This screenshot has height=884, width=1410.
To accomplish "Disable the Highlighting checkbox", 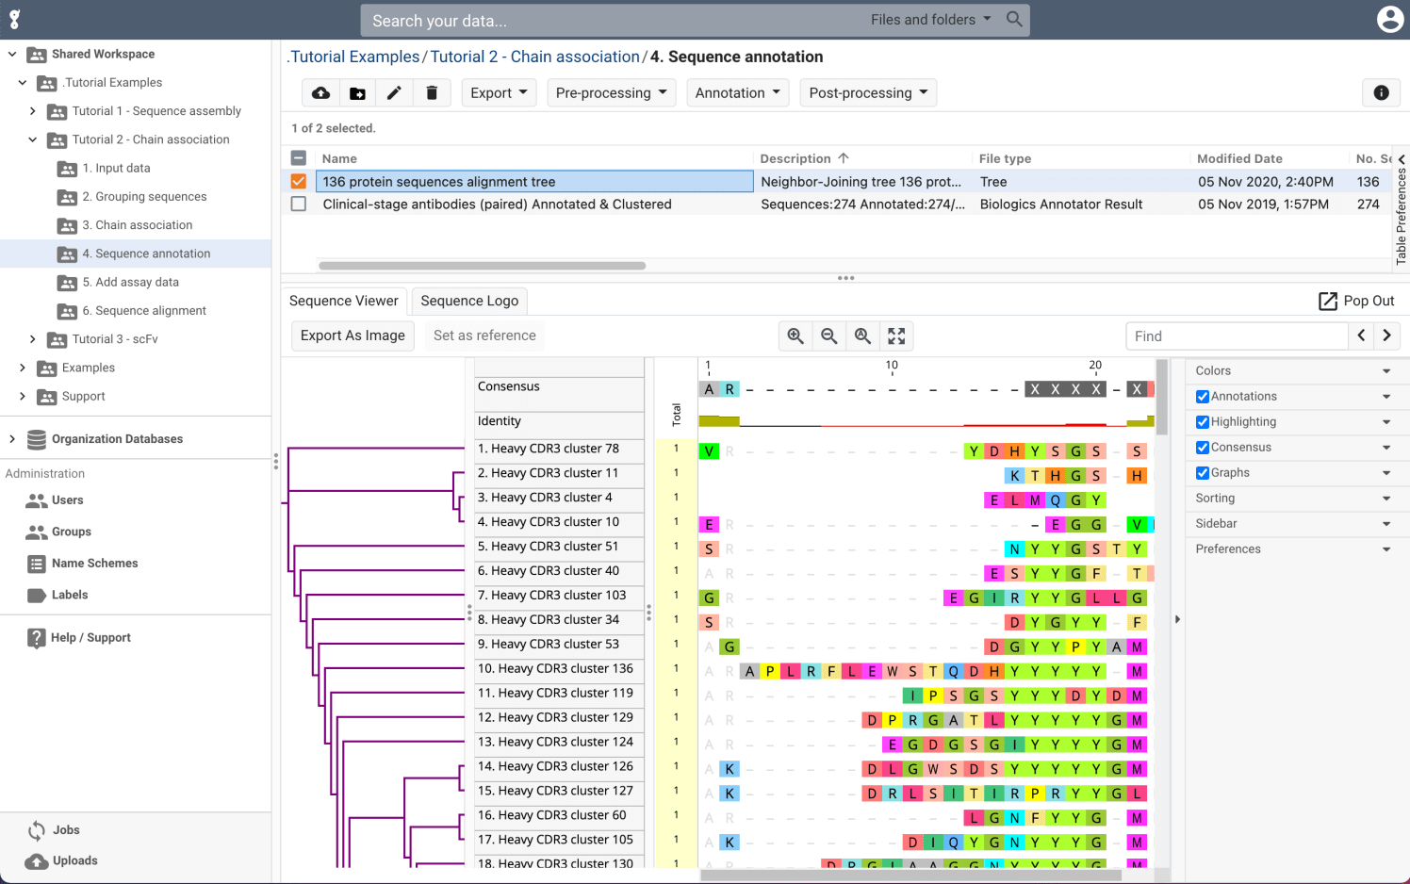I will [x=1203, y=422].
